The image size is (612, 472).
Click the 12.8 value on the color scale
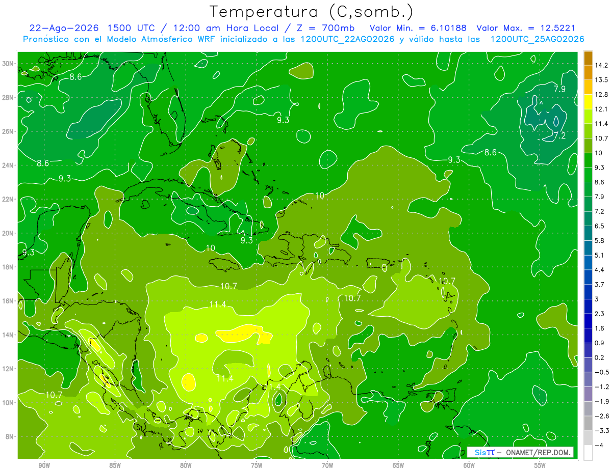tap(601, 95)
